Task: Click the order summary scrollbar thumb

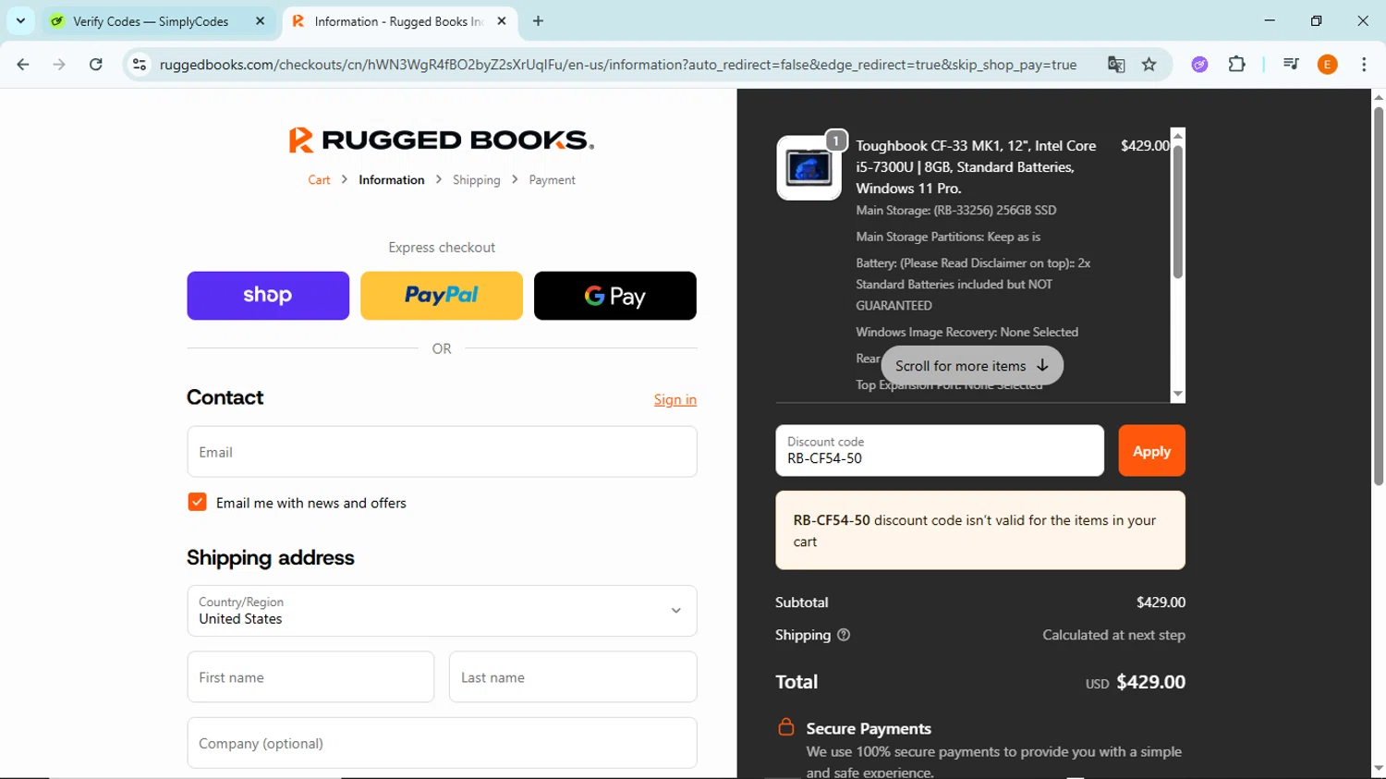Action: [1178, 211]
